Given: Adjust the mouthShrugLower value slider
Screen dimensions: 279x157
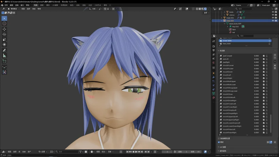Looking at the screenshot, I should tap(256, 91).
